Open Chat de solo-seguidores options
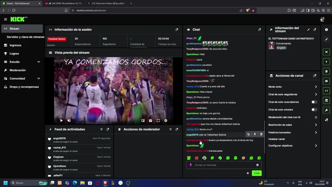Viewport: 332px width, 187px height. [293, 94]
